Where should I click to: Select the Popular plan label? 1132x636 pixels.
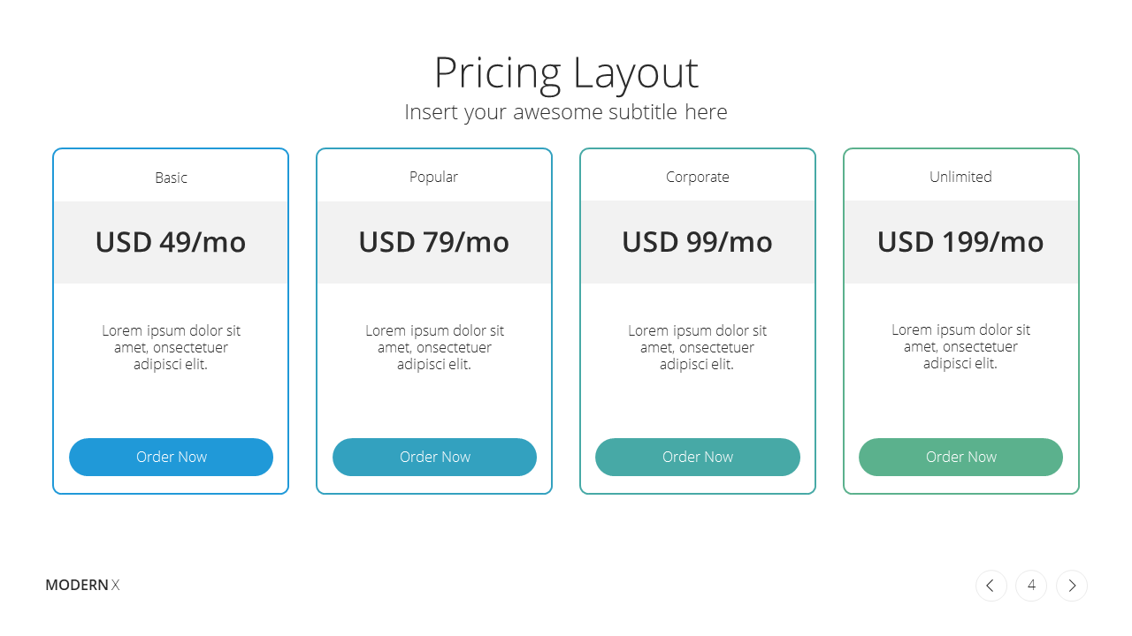point(433,177)
